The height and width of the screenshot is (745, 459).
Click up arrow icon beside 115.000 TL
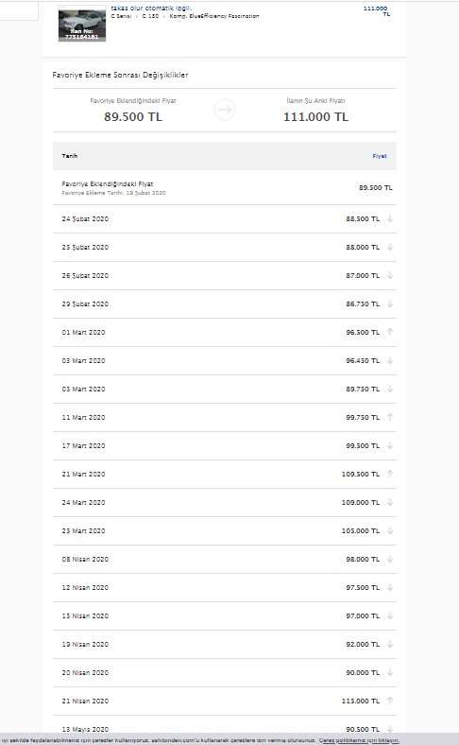[x=390, y=701]
